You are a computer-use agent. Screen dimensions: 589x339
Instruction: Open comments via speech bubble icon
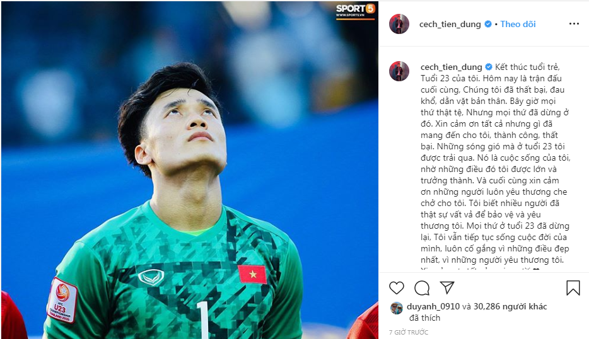click(422, 288)
